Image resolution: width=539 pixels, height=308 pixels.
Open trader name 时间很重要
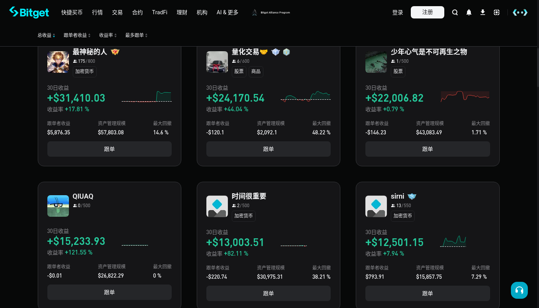[249, 196]
